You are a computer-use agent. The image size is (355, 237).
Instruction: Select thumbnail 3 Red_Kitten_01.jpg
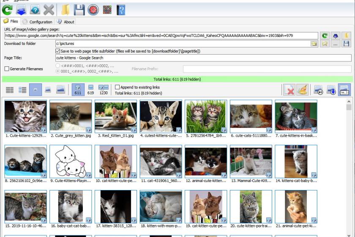[x=116, y=116]
